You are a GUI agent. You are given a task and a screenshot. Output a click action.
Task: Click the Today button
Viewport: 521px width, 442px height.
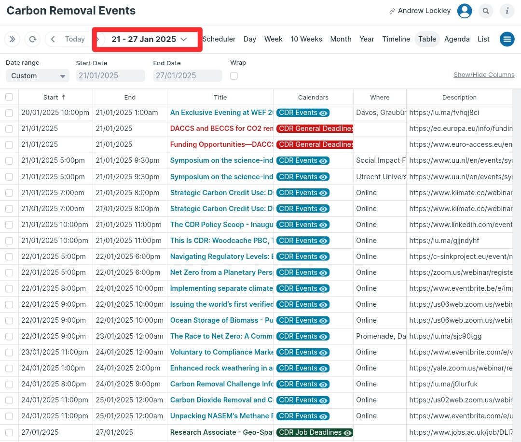click(x=75, y=39)
